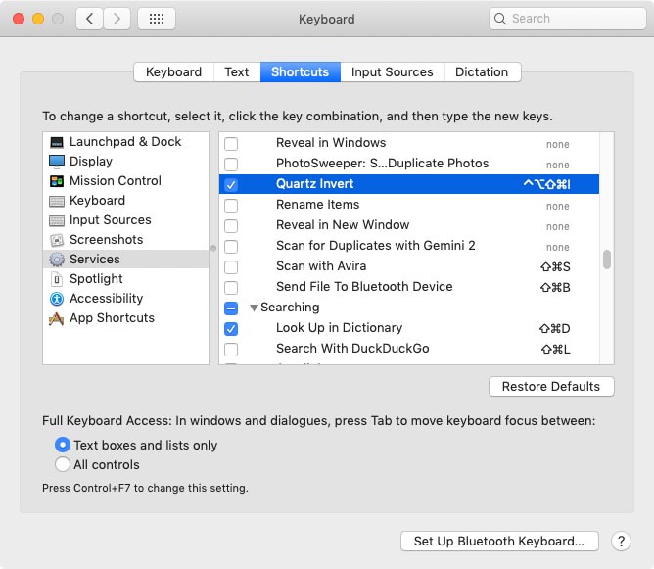654x569 pixels.
Task: Click the Input Sources keyboard icon
Action: click(x=57, y=220)
